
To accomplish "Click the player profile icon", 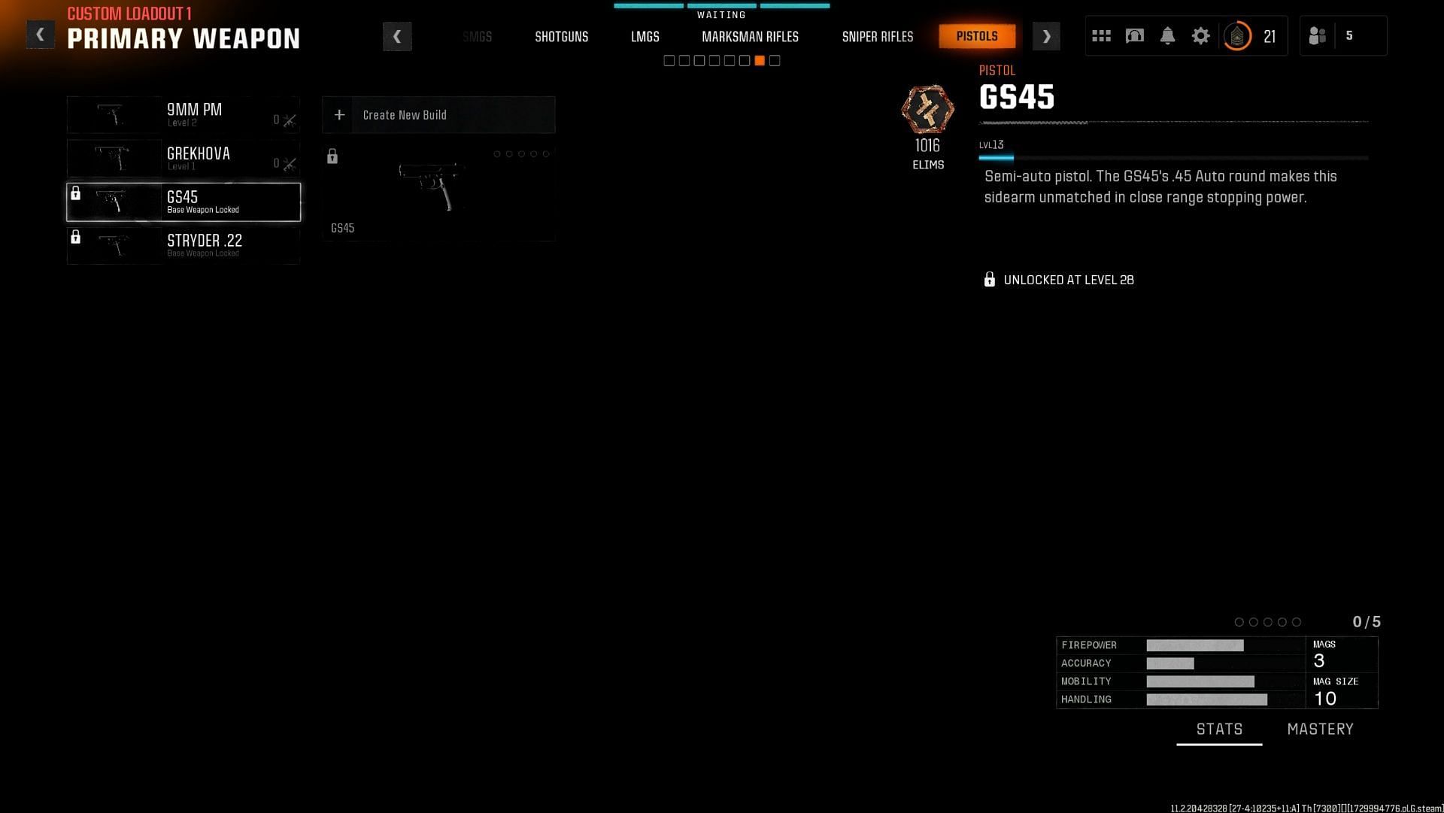I will pyautogui.click(x=1238, y=35).
